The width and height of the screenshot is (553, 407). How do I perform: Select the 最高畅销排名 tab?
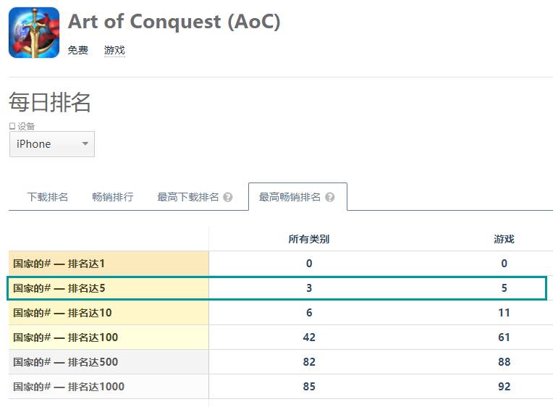tap(290, 197)
